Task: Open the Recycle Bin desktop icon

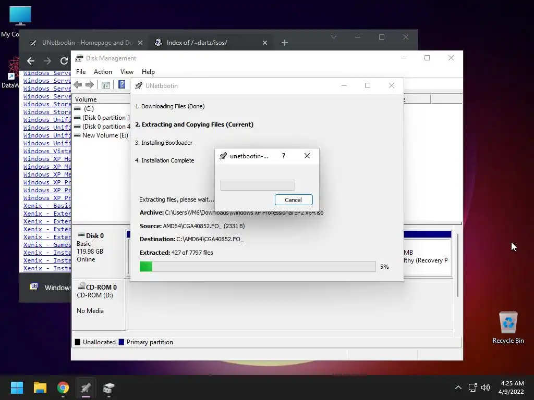Action: click(508, 328)
